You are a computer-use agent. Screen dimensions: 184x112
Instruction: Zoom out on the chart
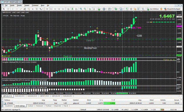pos(85,9)
